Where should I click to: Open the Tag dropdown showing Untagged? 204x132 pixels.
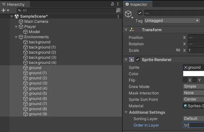[x=172, y=21]
